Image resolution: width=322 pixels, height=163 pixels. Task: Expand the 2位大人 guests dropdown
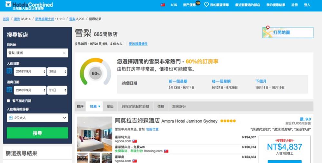tap(37, 118)
